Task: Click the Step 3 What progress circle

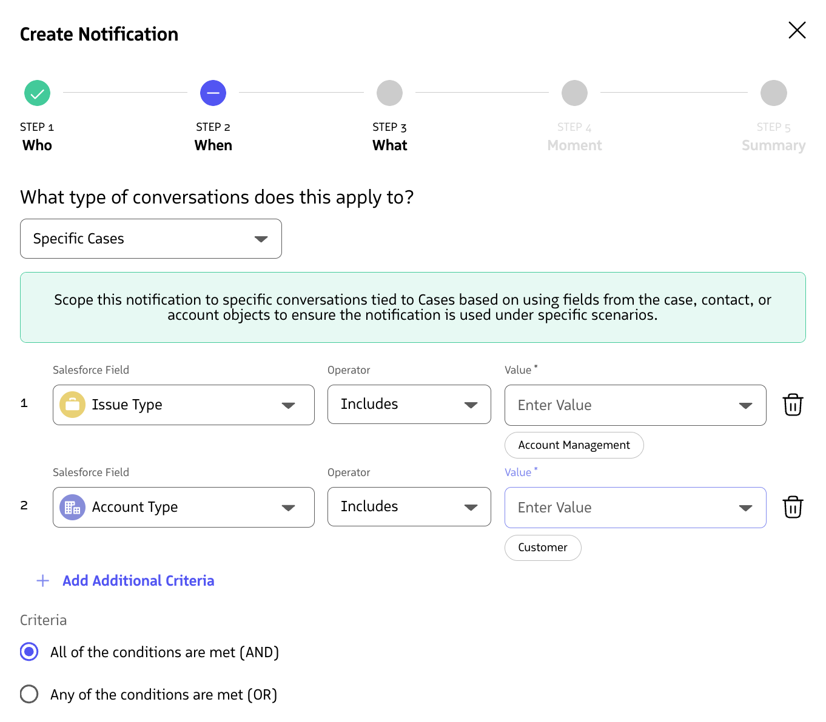Action: [389, 93]
